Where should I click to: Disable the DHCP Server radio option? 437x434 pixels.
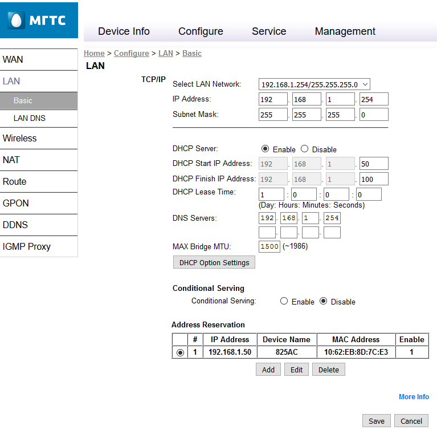pos(304,149)
